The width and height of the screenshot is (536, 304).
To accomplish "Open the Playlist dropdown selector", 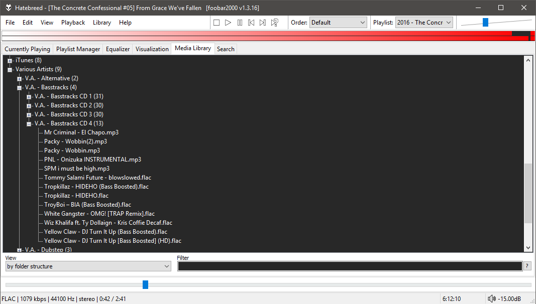I will pyautogui.click(x=424, y=23).
